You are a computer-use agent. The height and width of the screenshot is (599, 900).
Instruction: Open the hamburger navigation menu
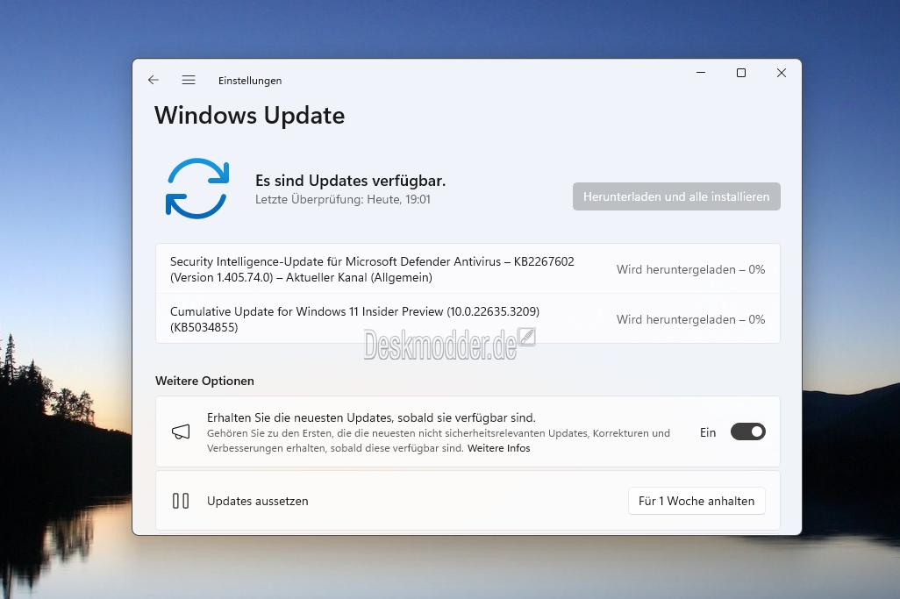point(189,81)
